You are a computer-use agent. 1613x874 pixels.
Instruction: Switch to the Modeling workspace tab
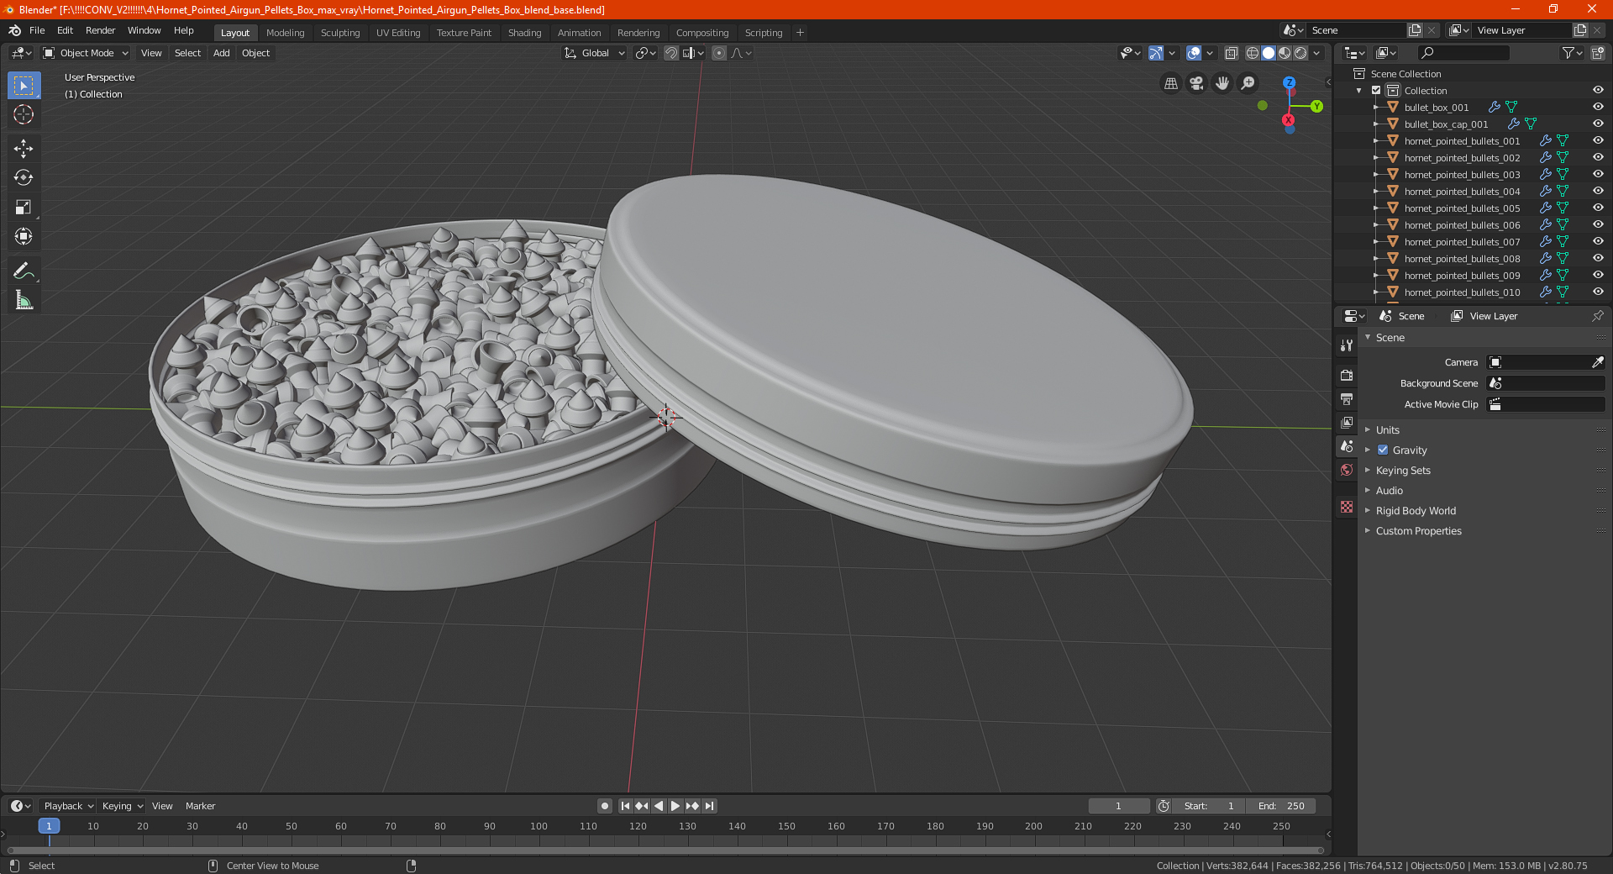click(x=285, y=33)
